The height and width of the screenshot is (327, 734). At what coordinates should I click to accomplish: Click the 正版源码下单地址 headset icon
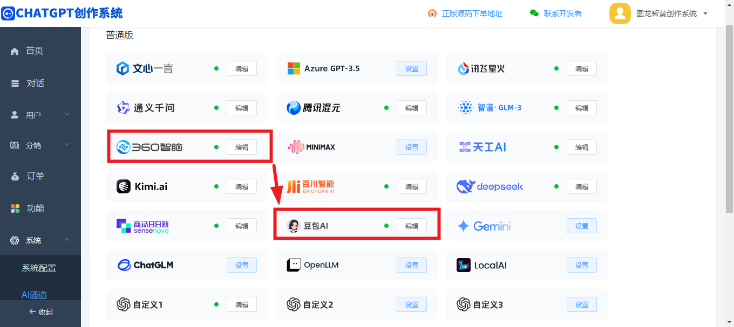(432, 13)
